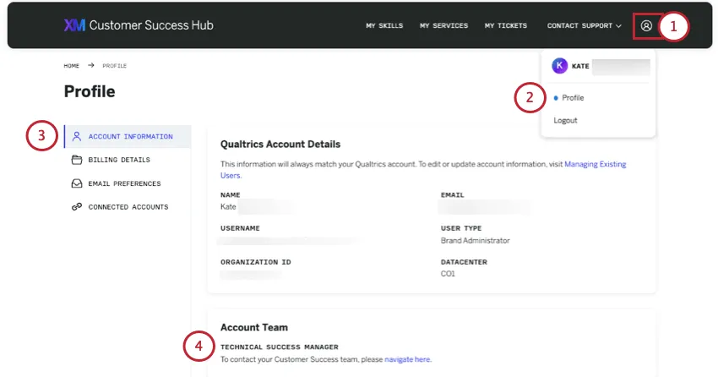718x377 pixels.
Task: Select Billing Details sidebar tab
Action: pos(119,160)
